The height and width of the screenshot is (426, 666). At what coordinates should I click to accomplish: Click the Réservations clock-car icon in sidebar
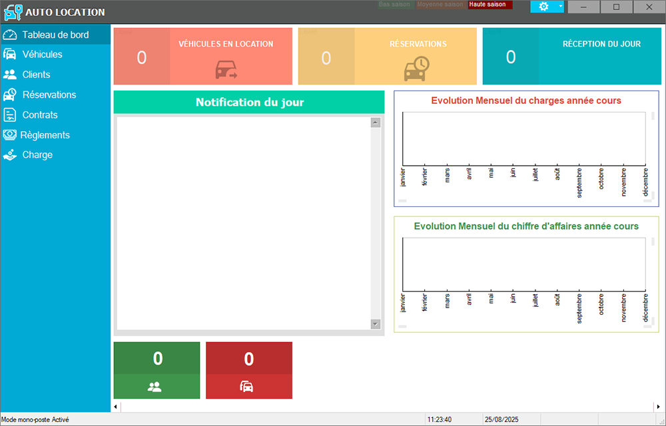[x=10, y=95]
